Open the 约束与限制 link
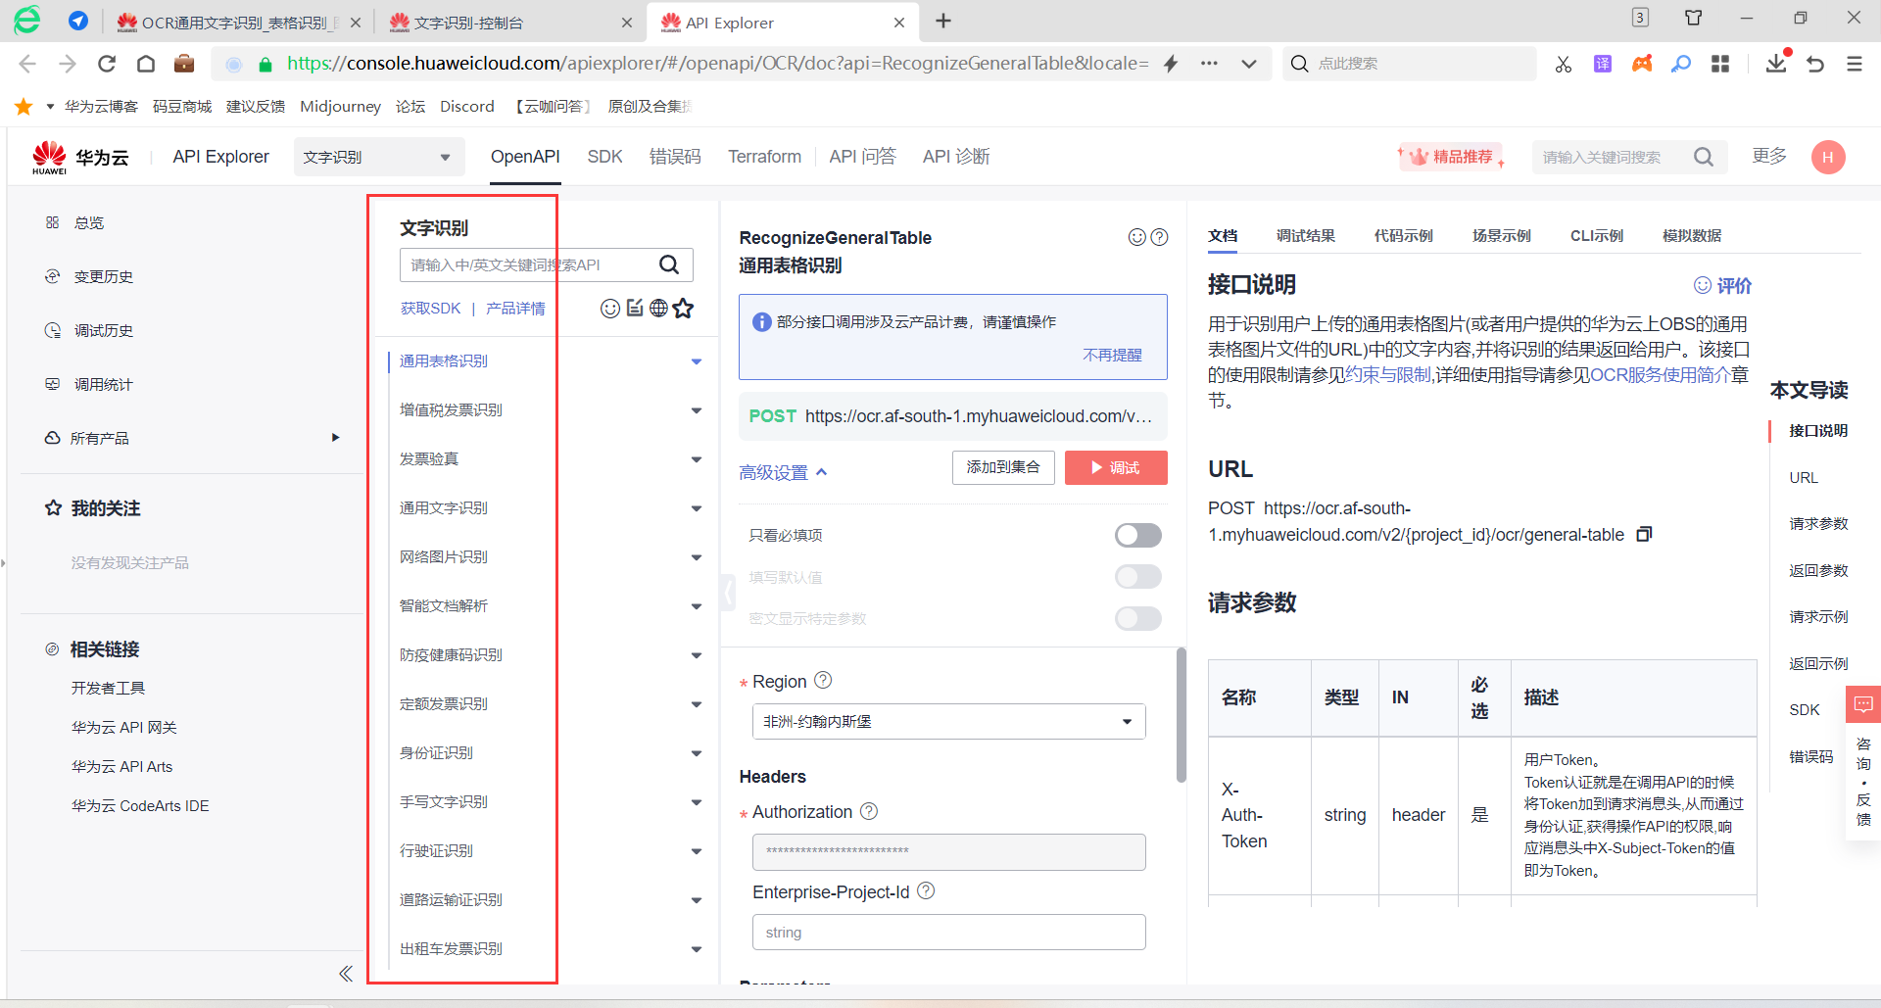 (1388, 375)
